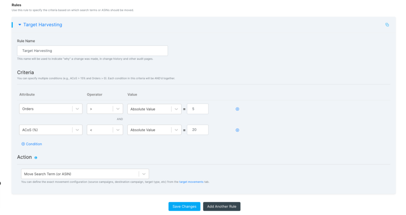Edit the Rule Name input field
The width and height of the screenshot is (406, 215).
(92, 51)
